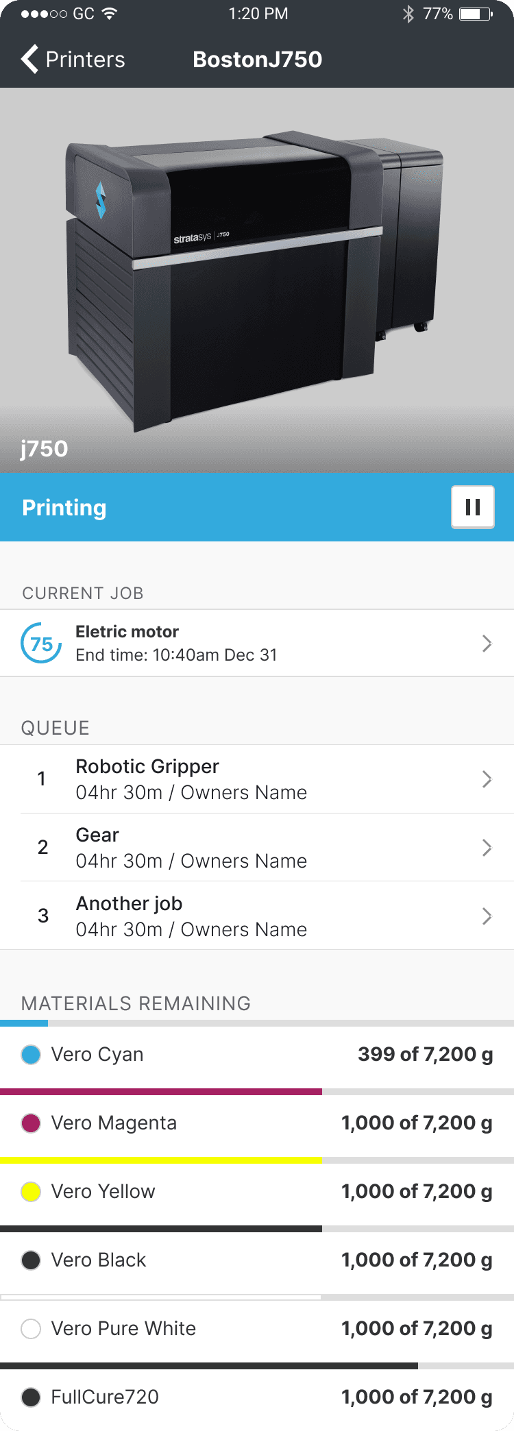Go back to the Printers list

(73, 60)
